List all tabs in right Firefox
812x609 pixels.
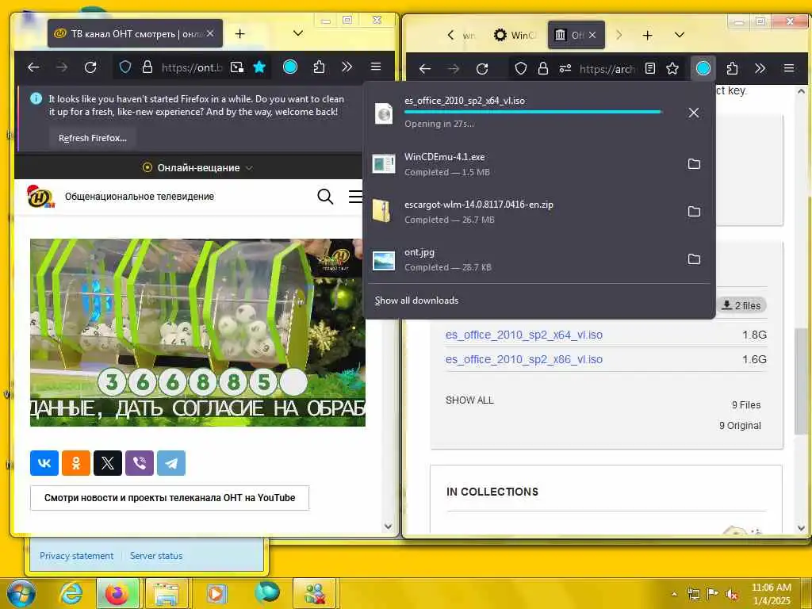680,35
